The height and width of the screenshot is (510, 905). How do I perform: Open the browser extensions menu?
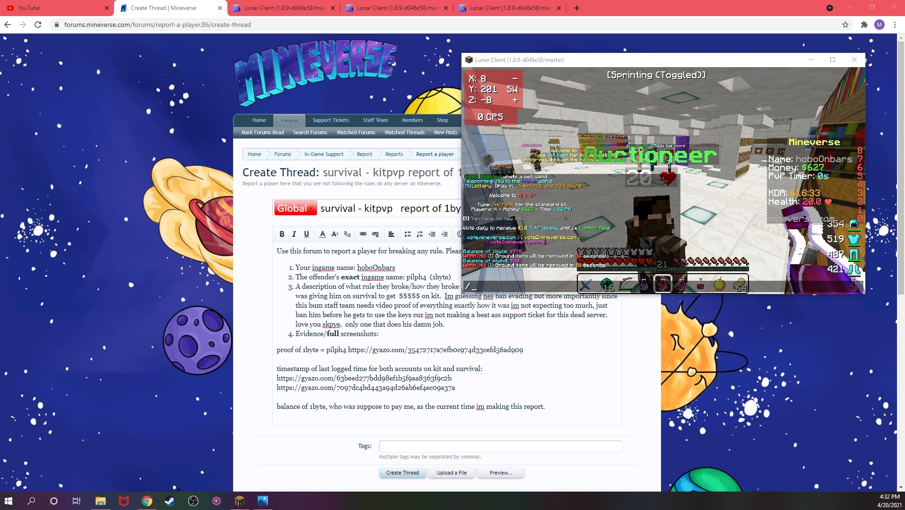(864, 25)
